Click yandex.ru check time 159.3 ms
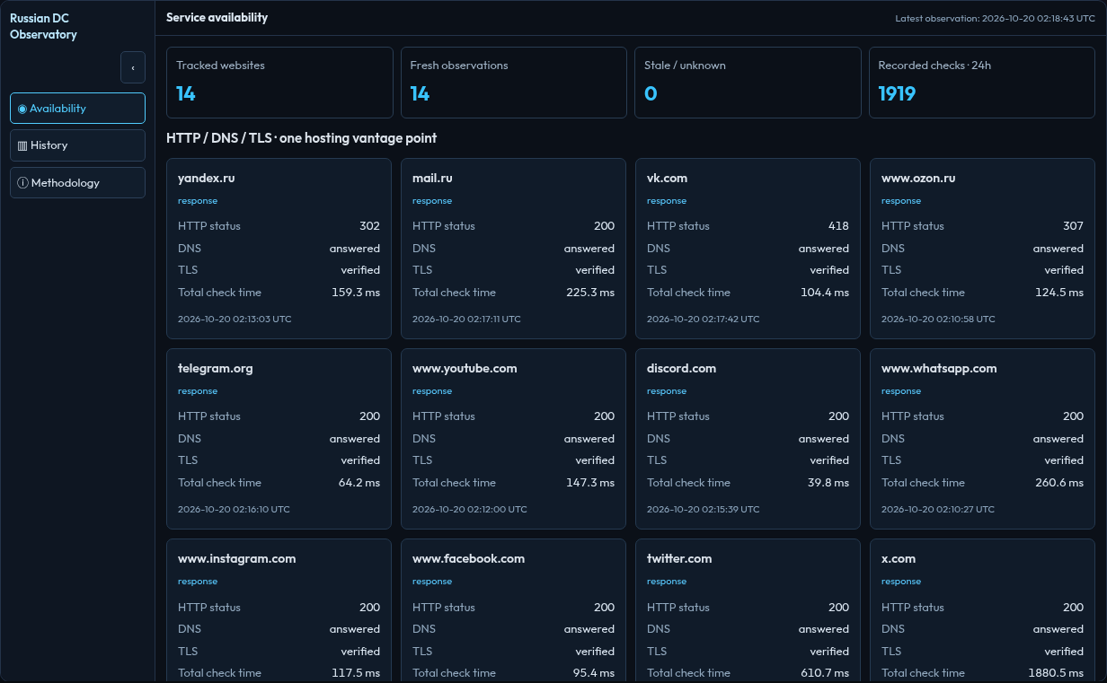The image size is (1107, 683). (356, 293)
